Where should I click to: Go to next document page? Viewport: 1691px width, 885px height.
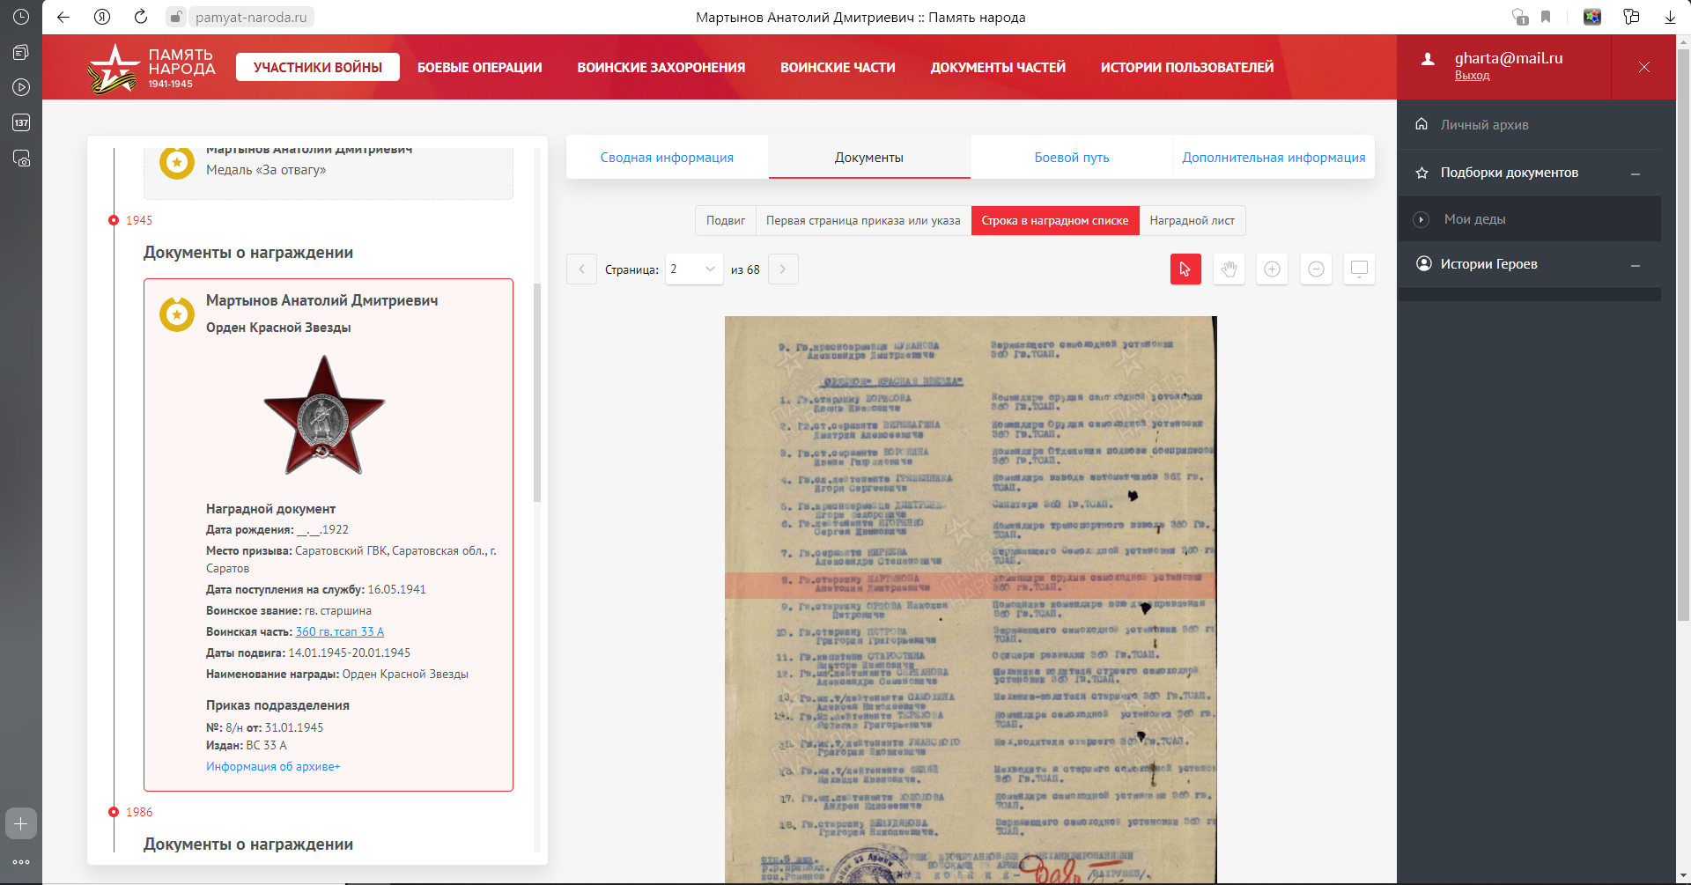tap(783, 269)
